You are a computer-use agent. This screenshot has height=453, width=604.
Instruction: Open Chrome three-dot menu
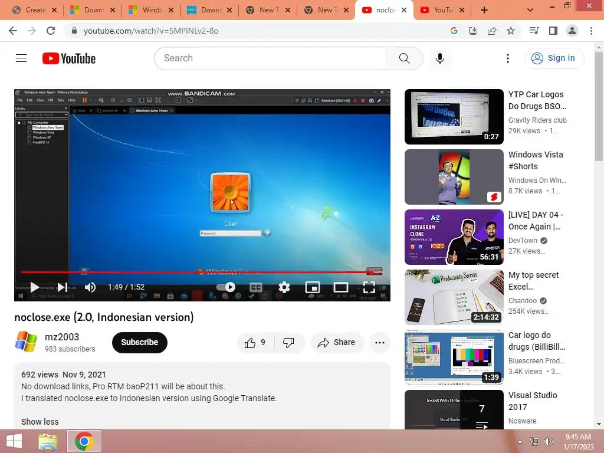591,31
